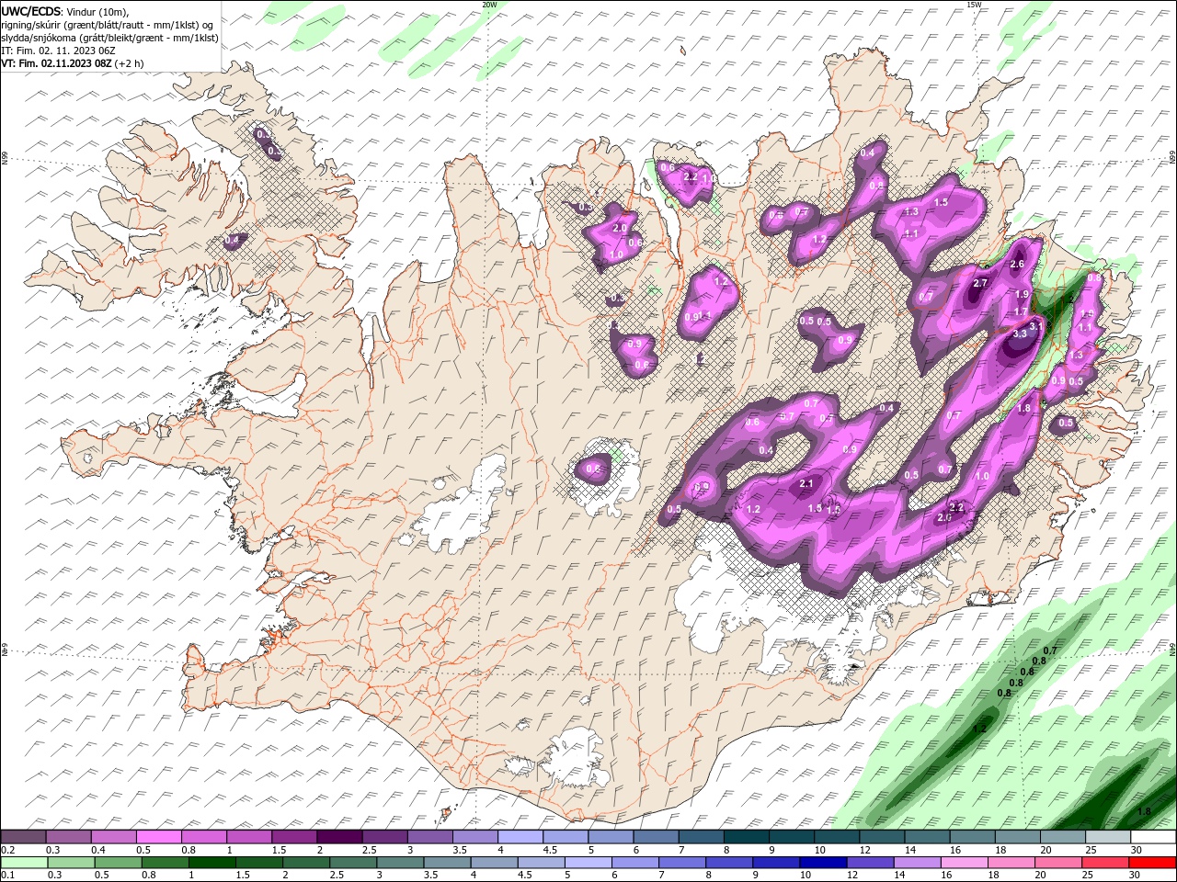Pick the pale green 0.1 rain legend swatch
Screen dimensions: 1177x882
25,863
